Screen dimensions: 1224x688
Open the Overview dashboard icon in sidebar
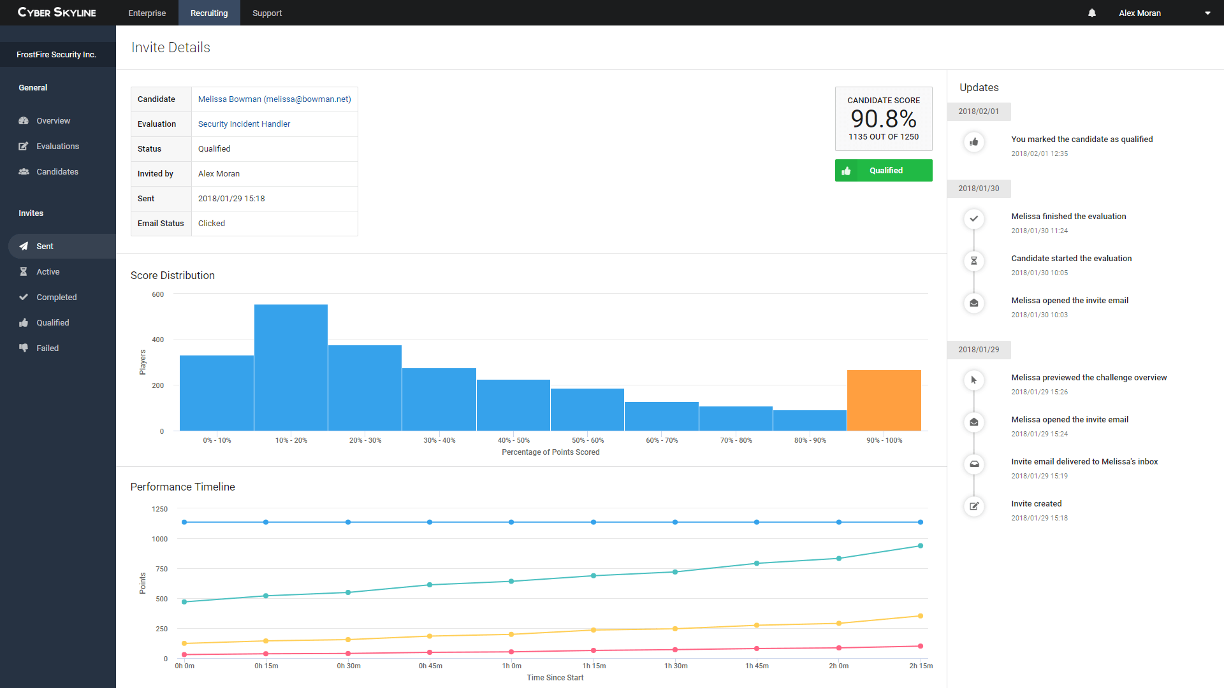[x=24, y=120]
